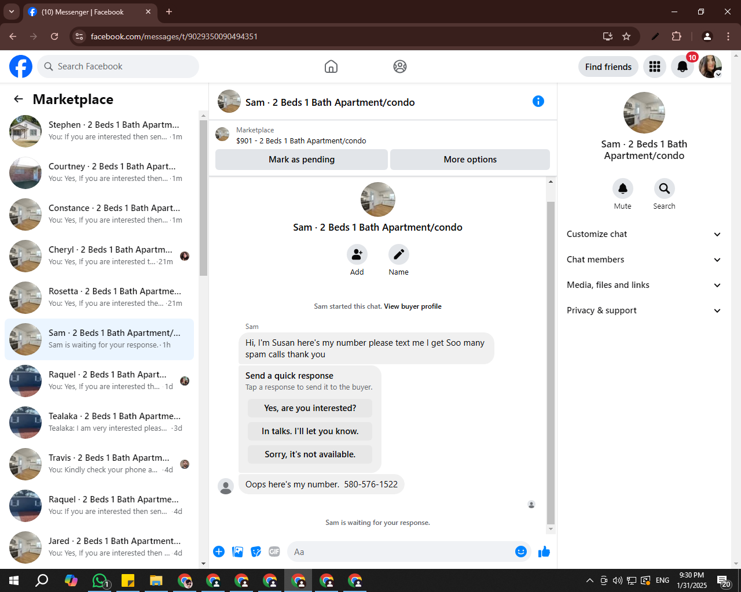Send a thumbs-up like
The height and width of the screenshot is (592, 741).
click(x=544, y=552)
